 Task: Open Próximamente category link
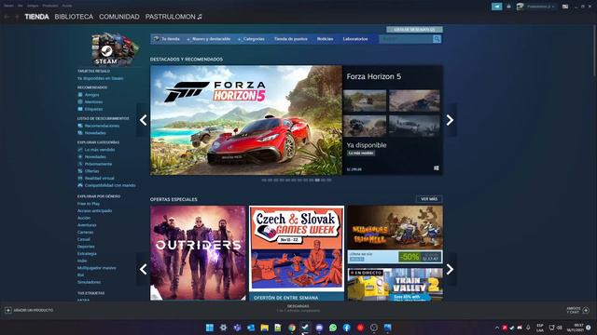pyautogui.click(x=98, y=164)
